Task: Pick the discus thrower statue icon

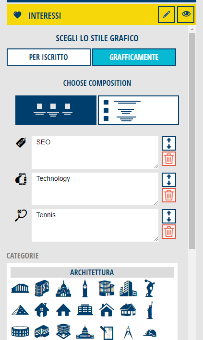Action: click(150, 288)
